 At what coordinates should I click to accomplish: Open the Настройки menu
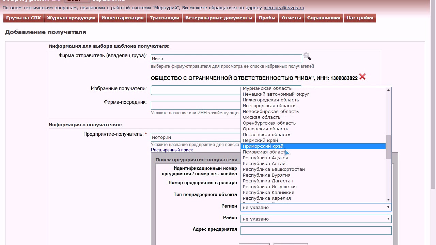pos(360,18)
